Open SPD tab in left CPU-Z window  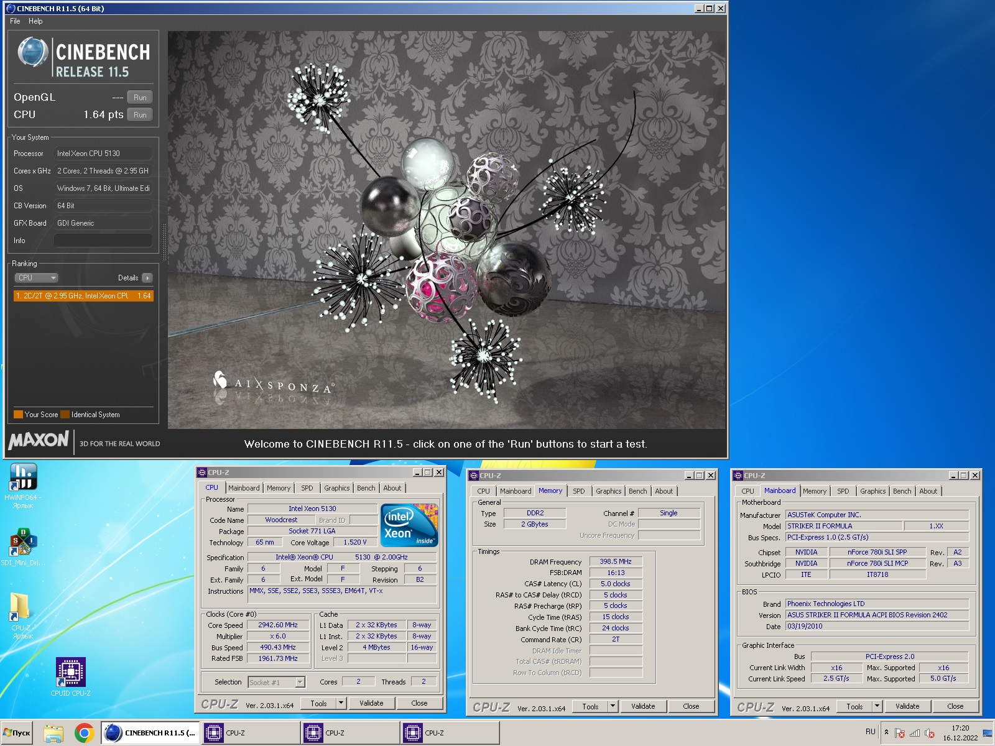(307, 488)
